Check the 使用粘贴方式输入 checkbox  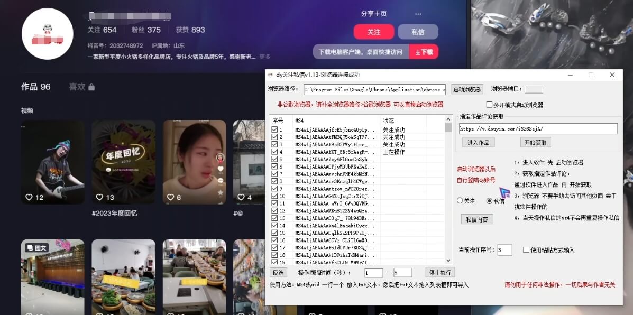coord(526,250)
